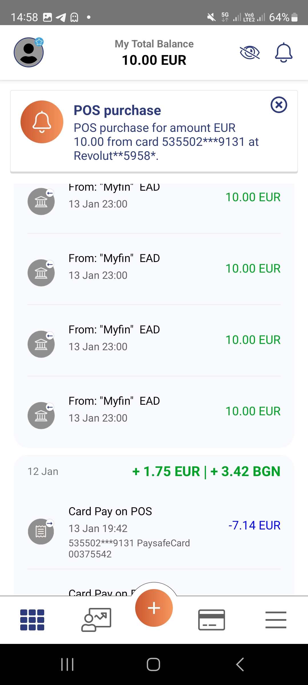Tap the Card Pay on POS receipt icon
Viewport: 308px width, 685px height.
(x=41, y=531)
